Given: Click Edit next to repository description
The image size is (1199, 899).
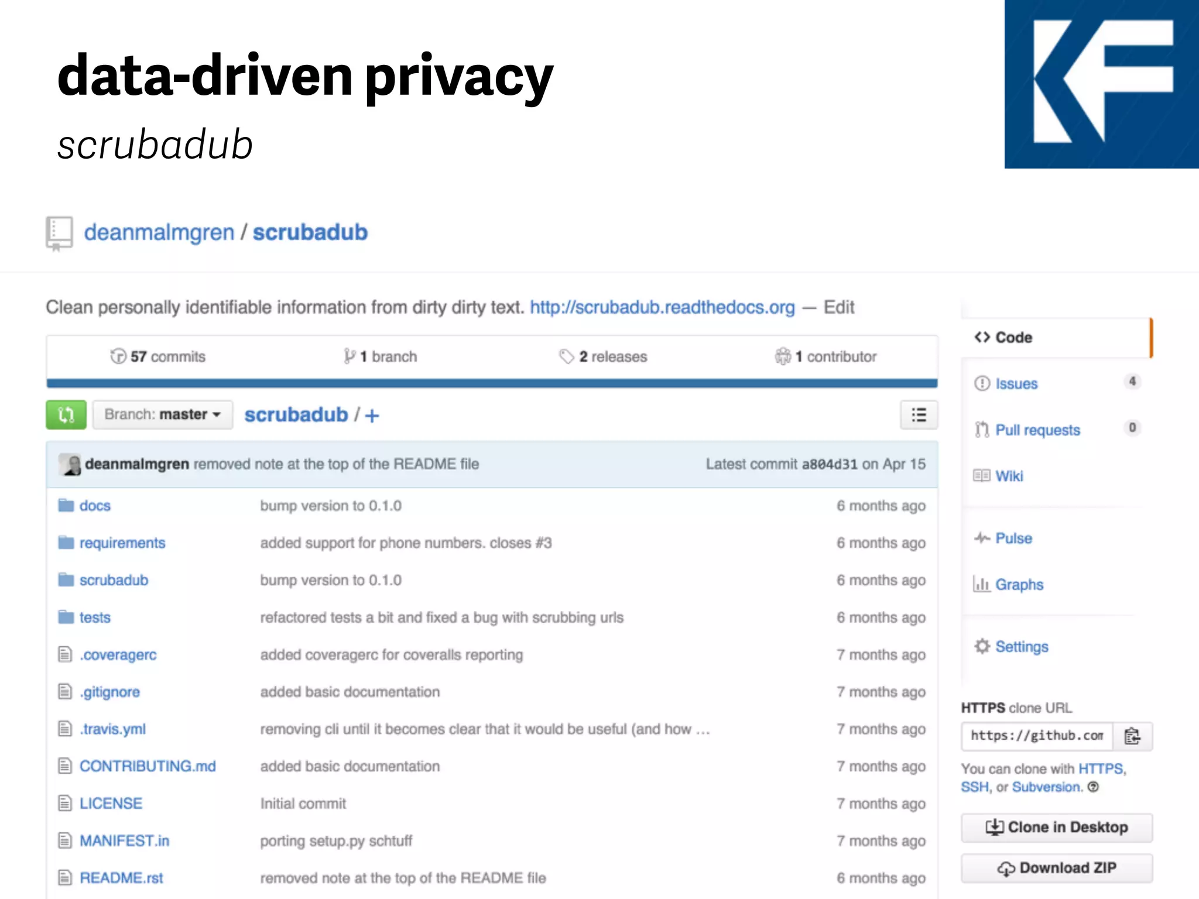Looking at the screenshot, I should [x=839, y=307].
